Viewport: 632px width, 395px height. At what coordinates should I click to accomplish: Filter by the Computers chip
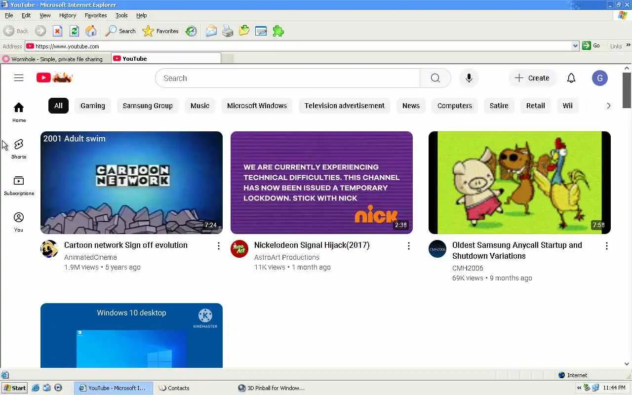point(455,106)
